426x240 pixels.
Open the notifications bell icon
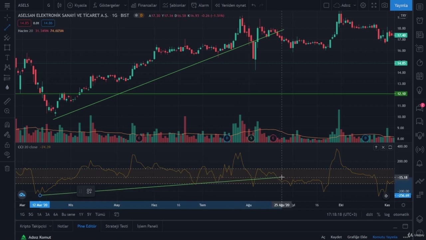(x=420, y=163)
